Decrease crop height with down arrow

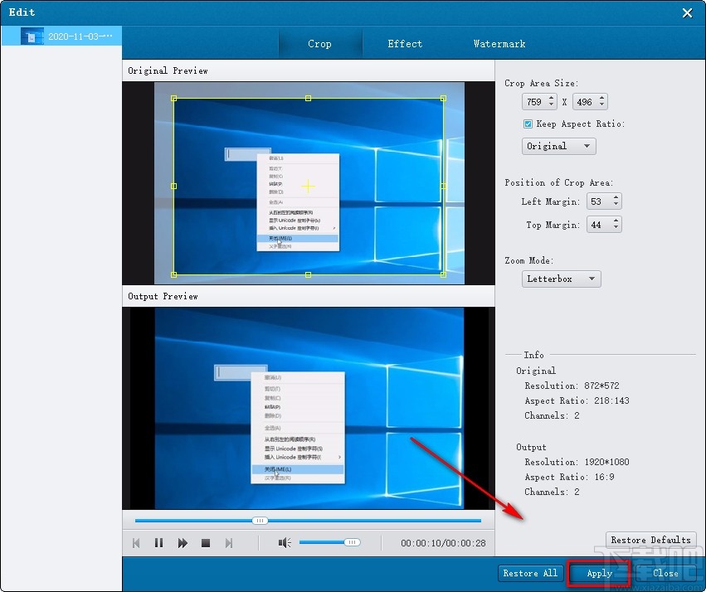point(601,105)
